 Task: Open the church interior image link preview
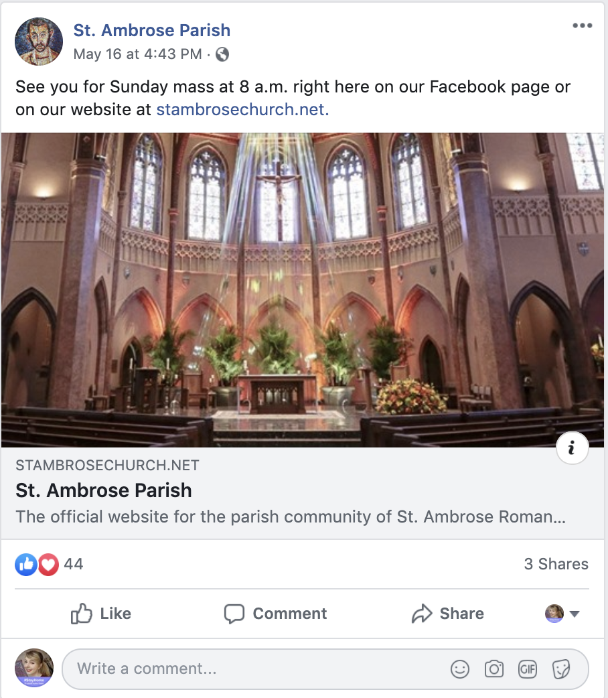(303, 289)
